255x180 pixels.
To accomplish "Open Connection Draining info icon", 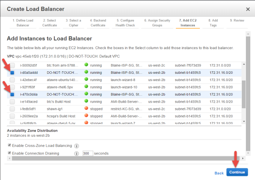I will pos(77,154).
